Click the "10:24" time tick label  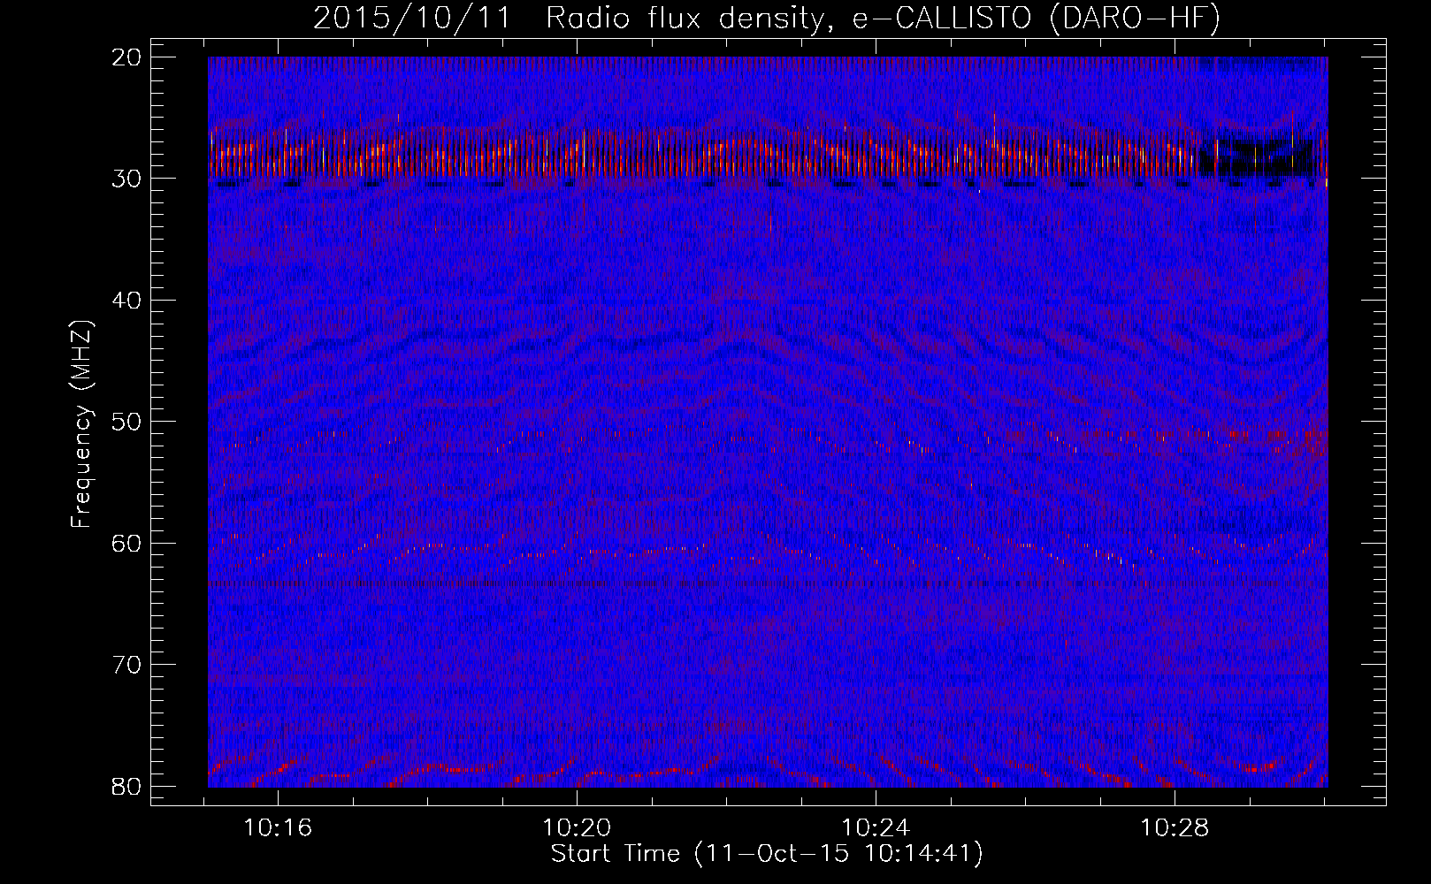coord(876,828)
